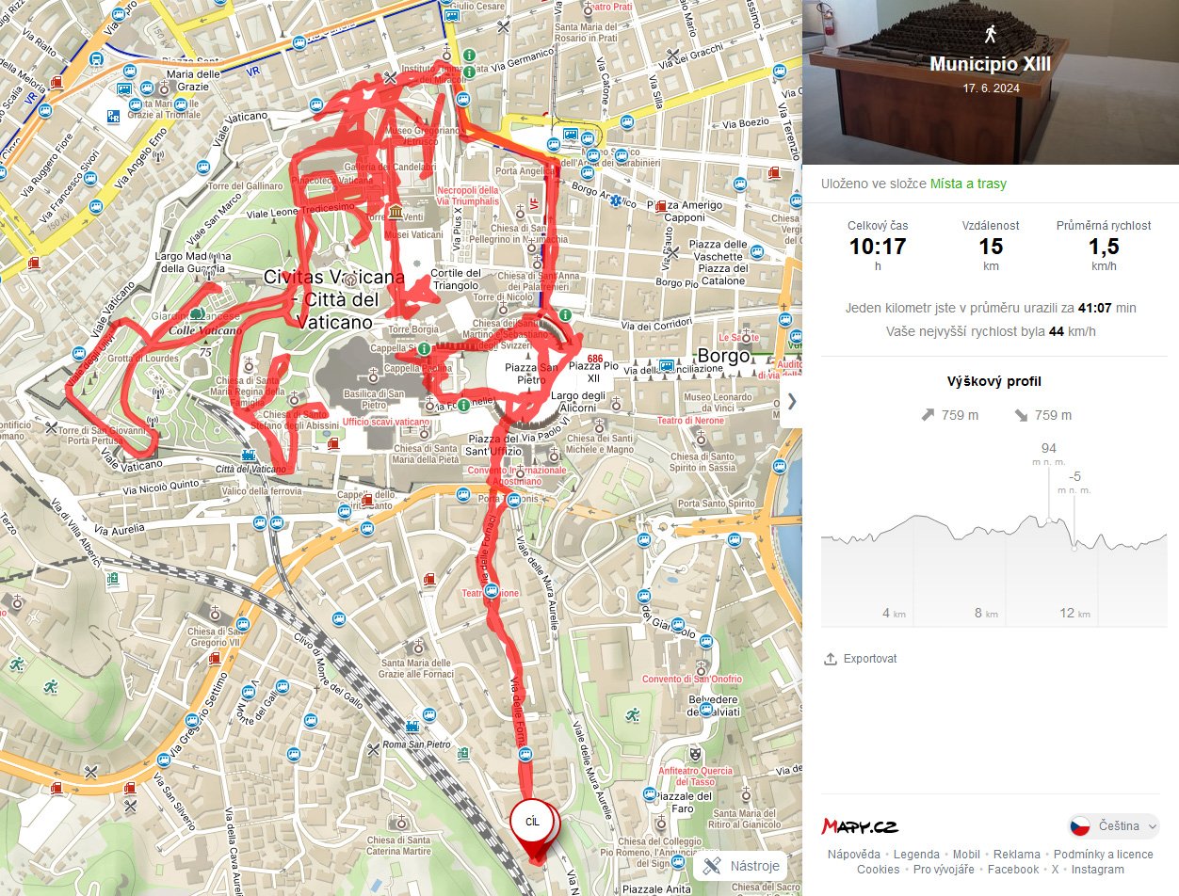Open the Místa a trasy folder link
This screenshot has height=896, width=1179.
[968, 184]
